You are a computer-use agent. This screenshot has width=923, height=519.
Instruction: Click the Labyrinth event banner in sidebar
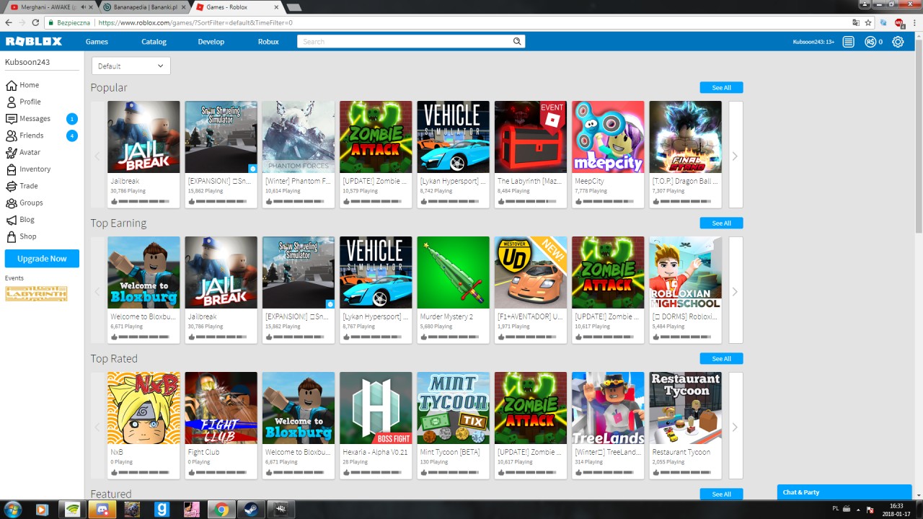(36, 293)
